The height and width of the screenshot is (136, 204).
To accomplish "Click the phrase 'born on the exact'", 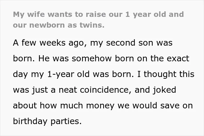I will 152,58.
